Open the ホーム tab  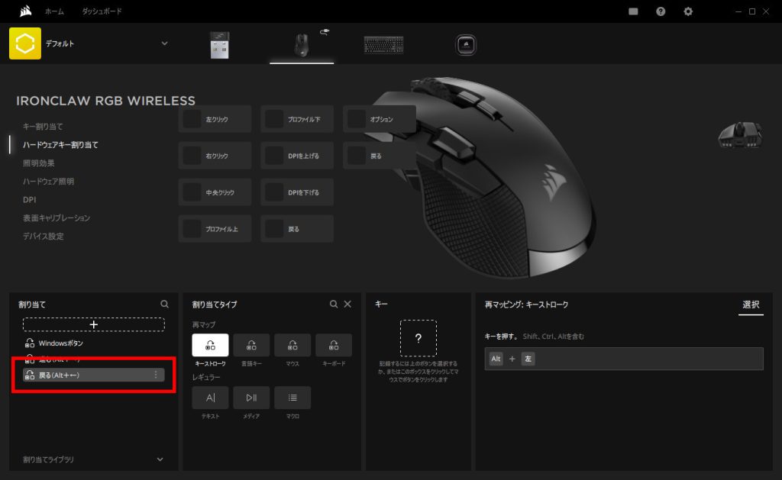coord(54,11)
